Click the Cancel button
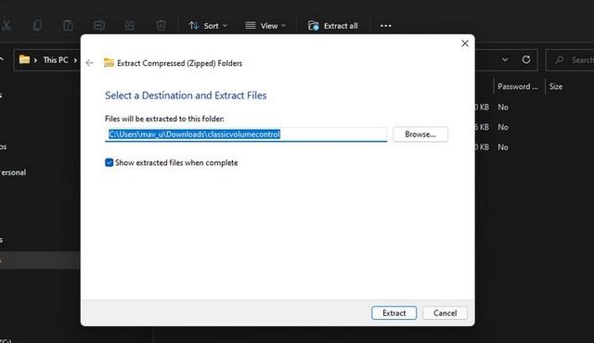The height and width of the screenshot is (343, 594). (x=445, y=312)
